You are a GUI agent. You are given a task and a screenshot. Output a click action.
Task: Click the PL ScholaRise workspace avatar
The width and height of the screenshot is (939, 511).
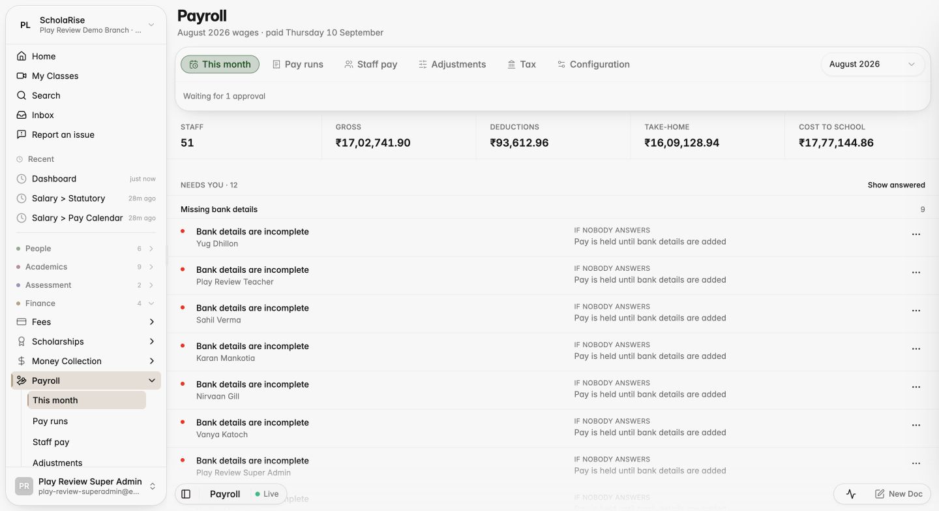[25, 25]
